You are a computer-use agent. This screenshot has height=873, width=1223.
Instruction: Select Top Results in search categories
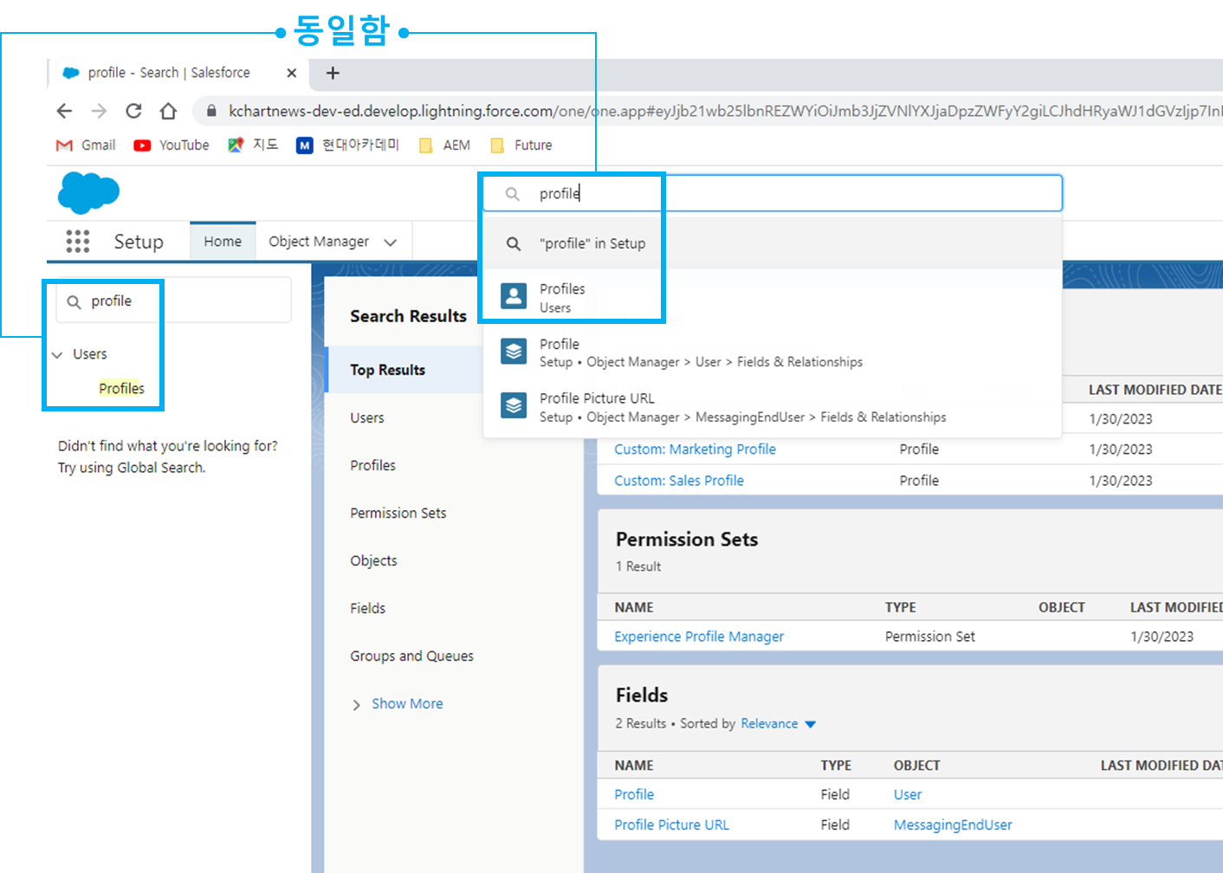point(404,370)
